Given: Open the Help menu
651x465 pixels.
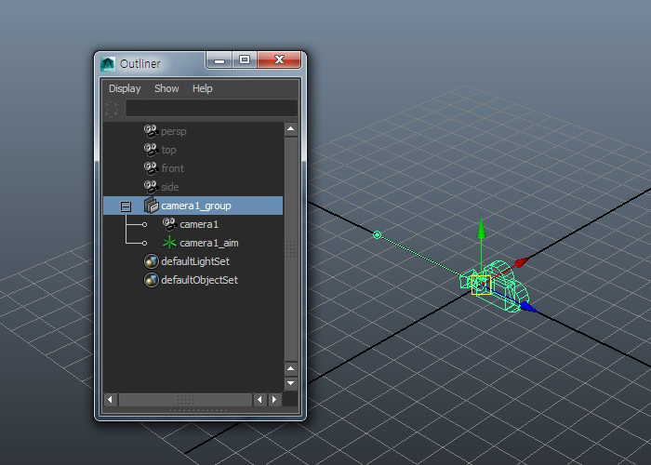Looking at the screenshot, I should 202,88.
